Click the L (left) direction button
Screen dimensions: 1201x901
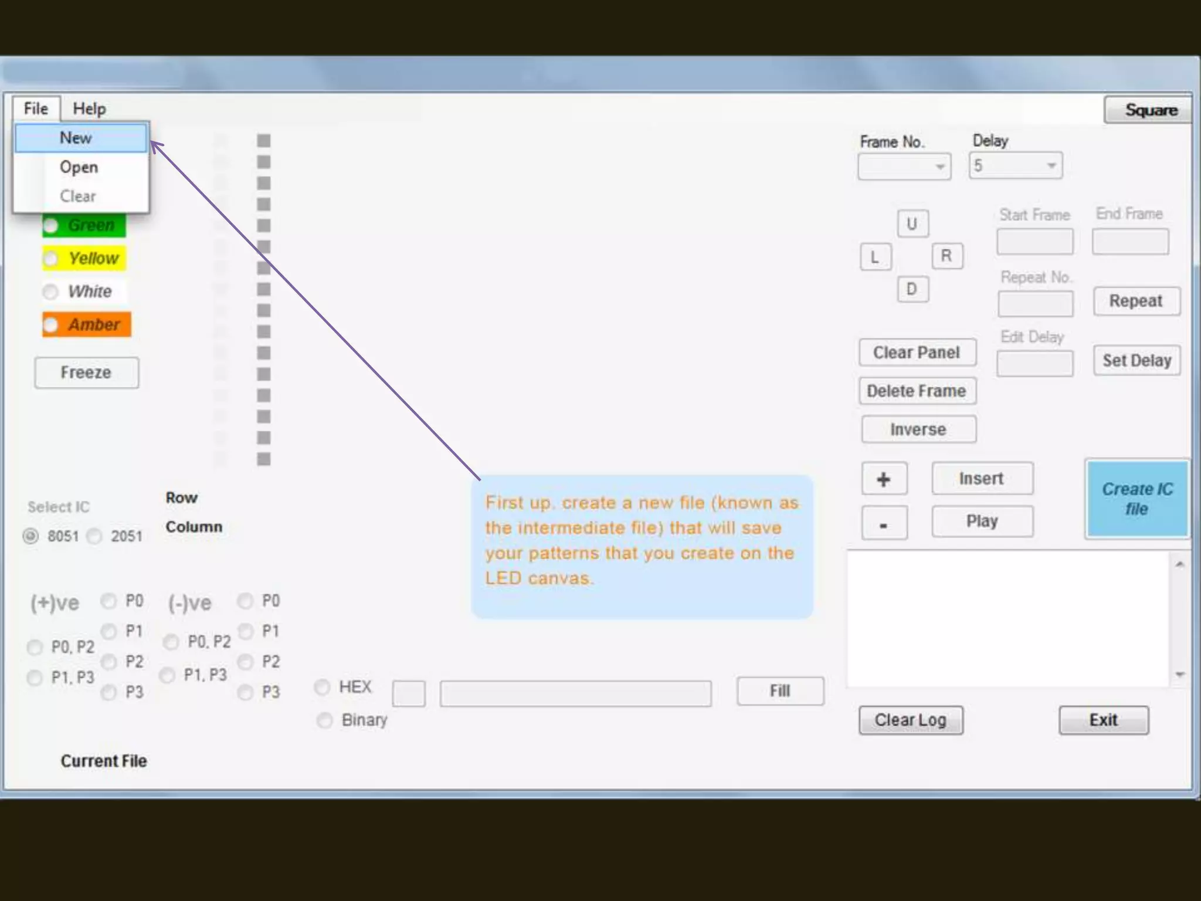(876, 257)
